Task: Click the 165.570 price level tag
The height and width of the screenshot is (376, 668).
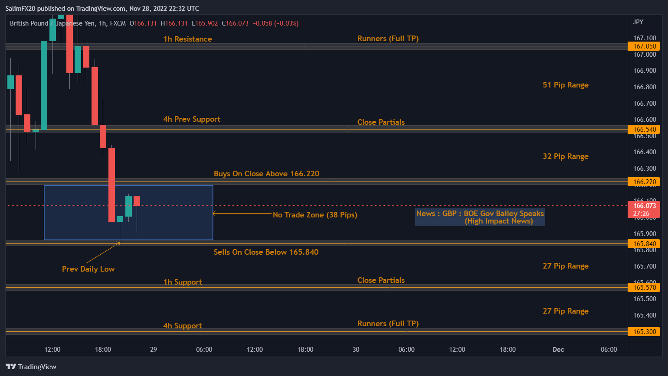Action: coord(644,288)
